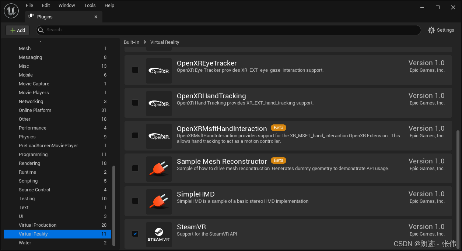Click the Unreal Engine logo icon

pos(11,11)
